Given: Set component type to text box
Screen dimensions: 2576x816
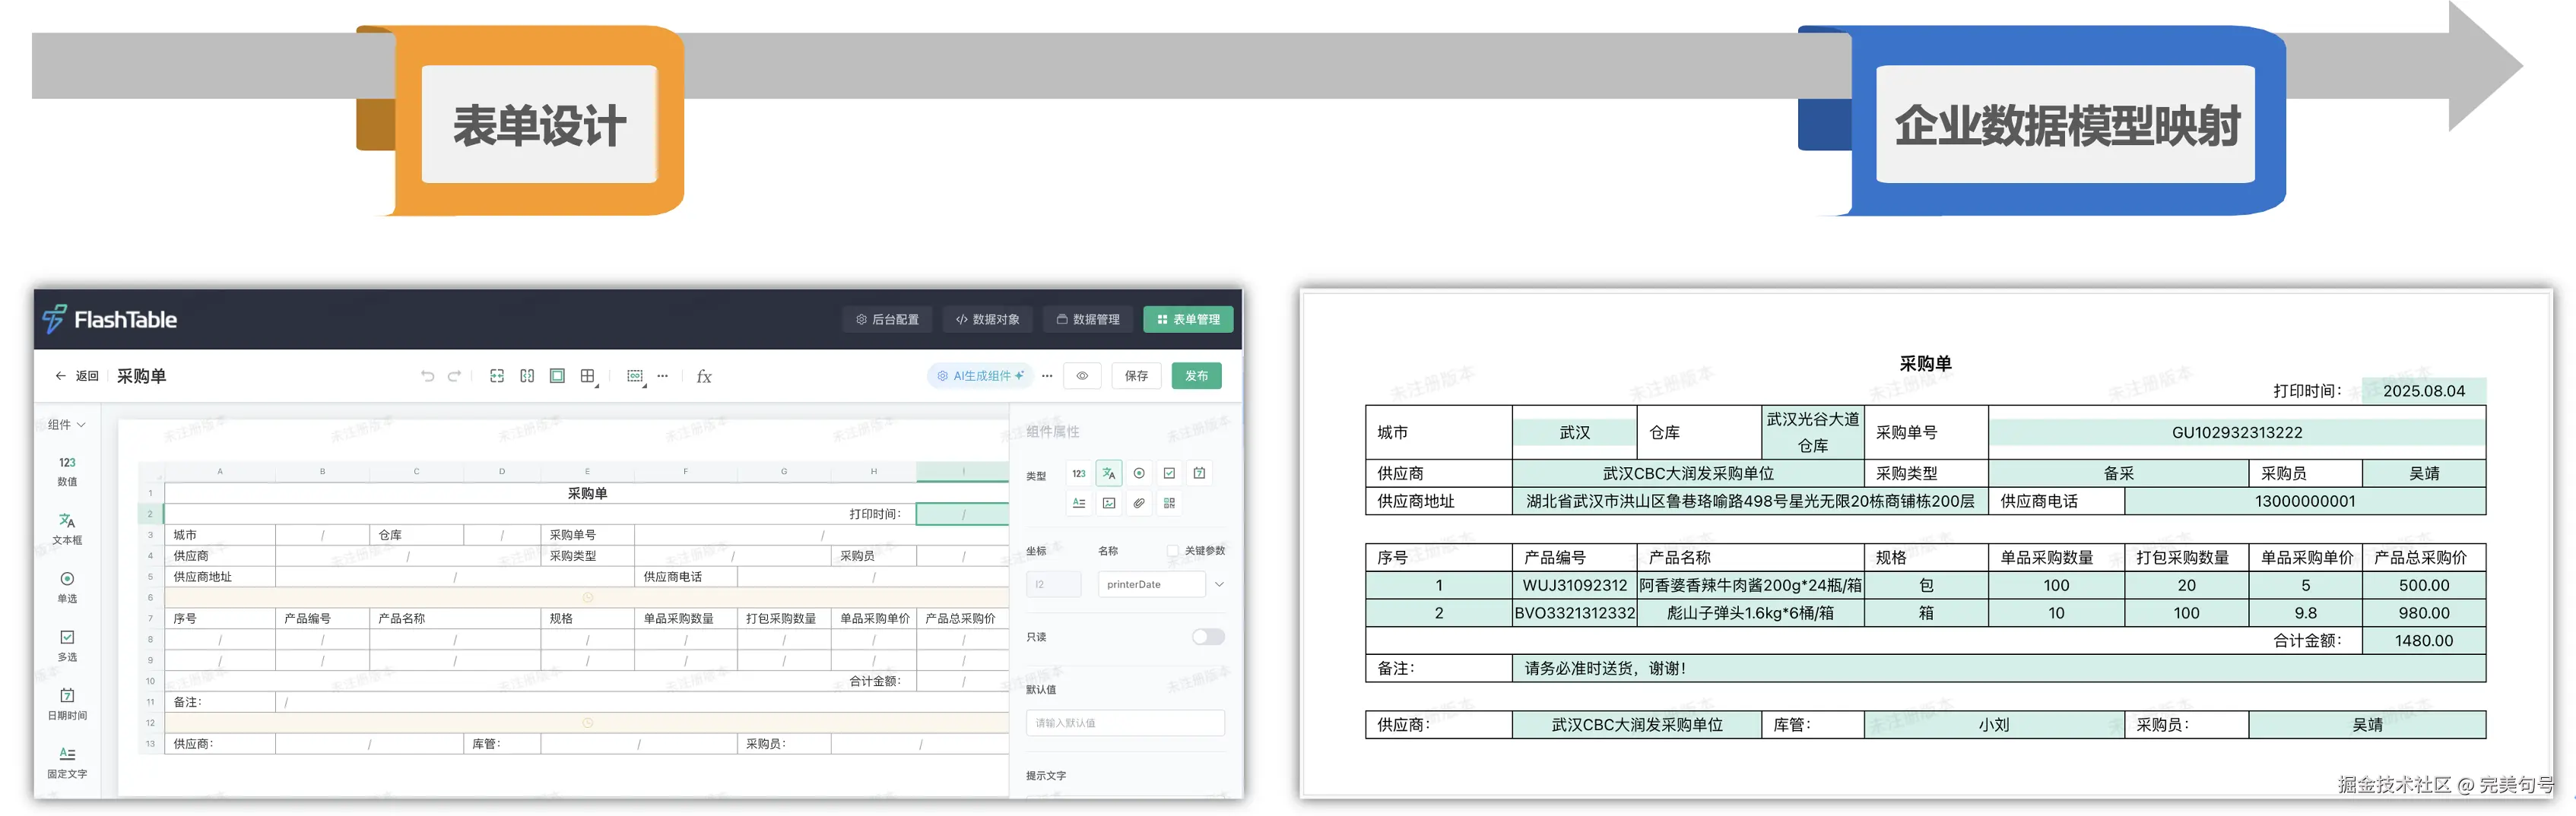Looking at the screenshot, I should point(1109,473).
